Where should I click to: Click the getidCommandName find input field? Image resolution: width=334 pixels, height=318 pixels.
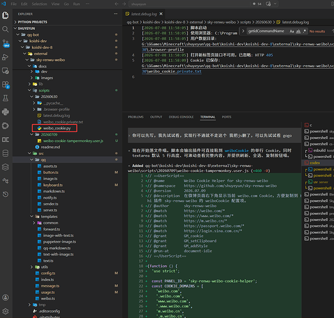[267, 31]
